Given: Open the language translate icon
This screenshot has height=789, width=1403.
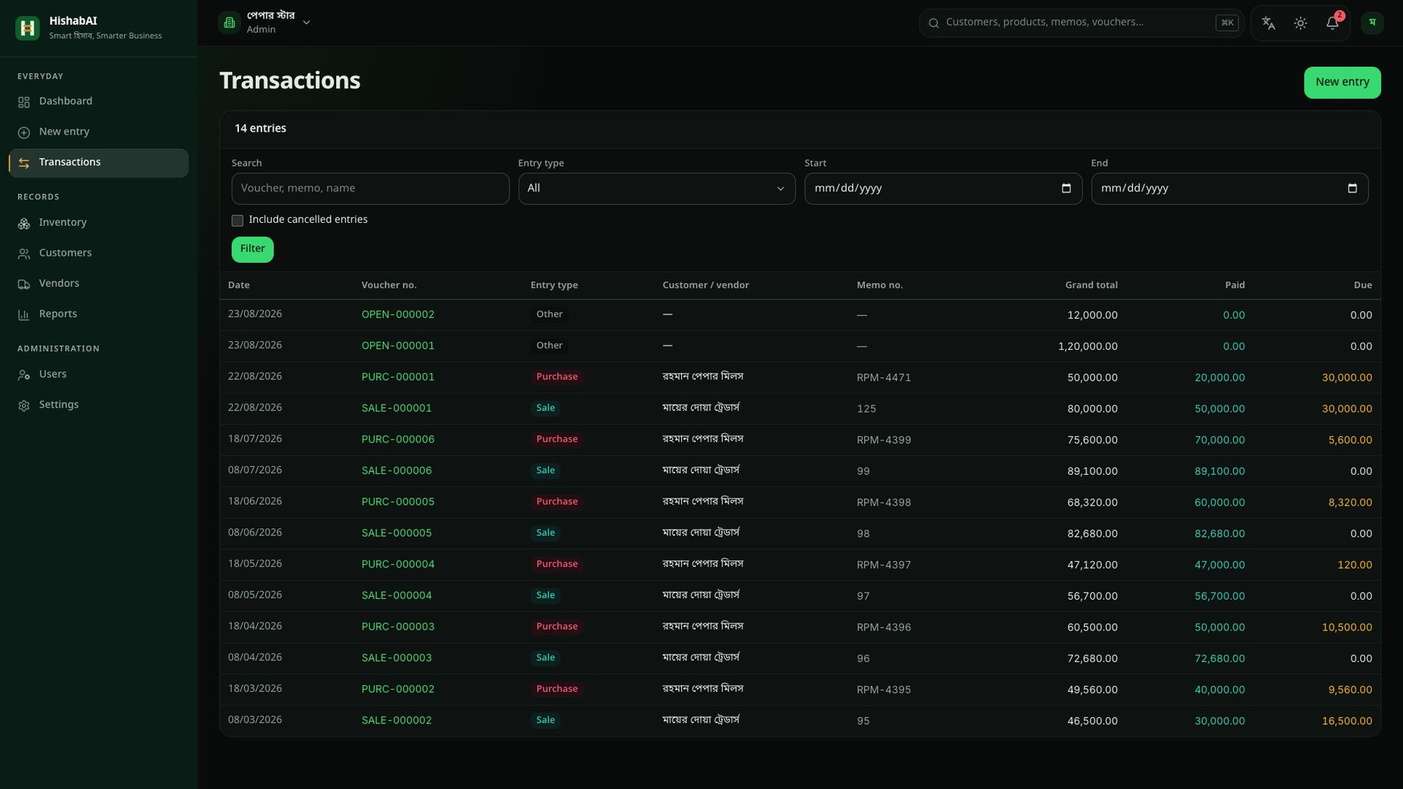Looking at the screenshot, I should click(1269, 23).
